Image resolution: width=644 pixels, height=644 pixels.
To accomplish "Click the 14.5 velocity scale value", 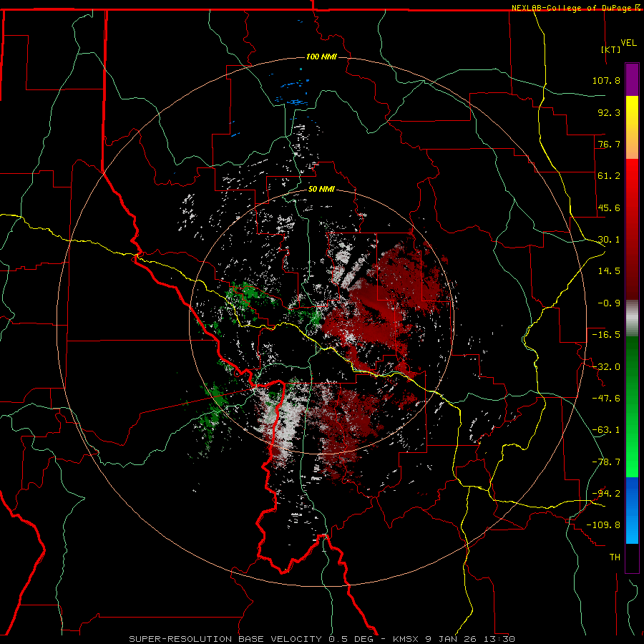I will 609,271.
